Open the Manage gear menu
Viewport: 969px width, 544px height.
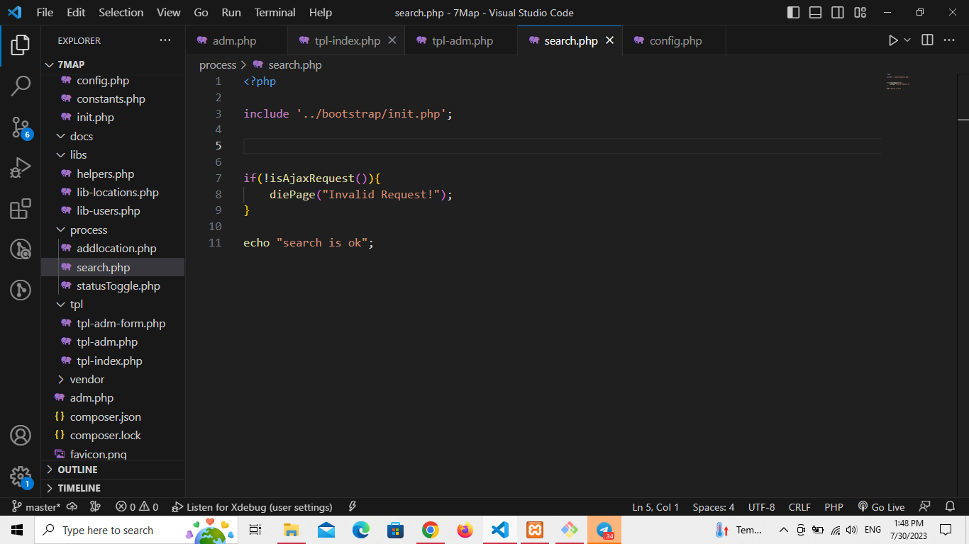pos(20,476)
